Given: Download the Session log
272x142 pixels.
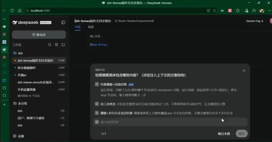Looking at the screenshot, I should pos(255,21).
